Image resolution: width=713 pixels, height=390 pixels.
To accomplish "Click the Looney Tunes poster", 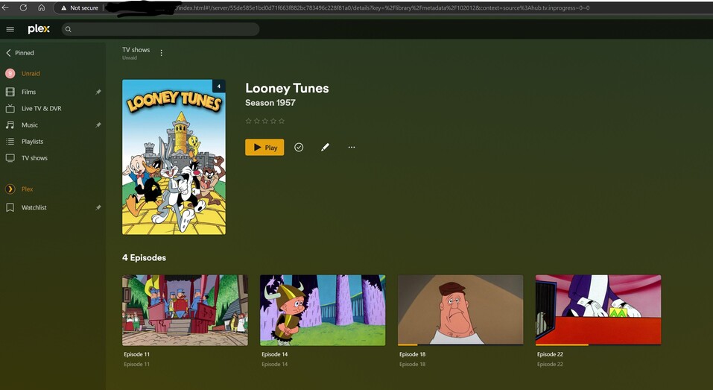I will tap(174, 157).
